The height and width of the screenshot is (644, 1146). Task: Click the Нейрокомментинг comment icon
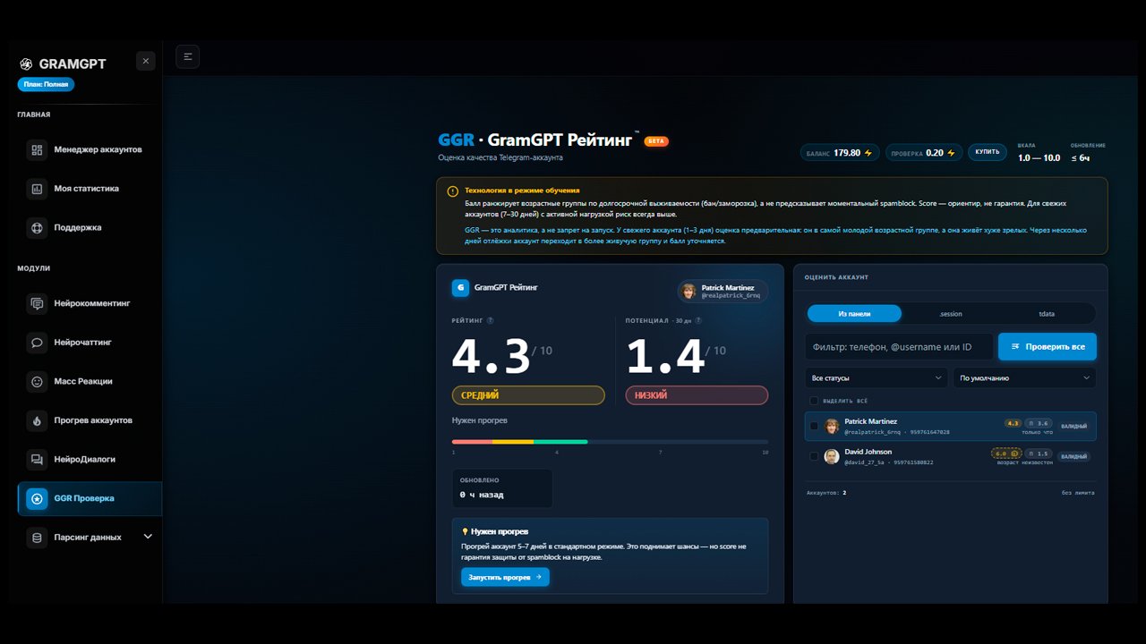click(37, 303)
